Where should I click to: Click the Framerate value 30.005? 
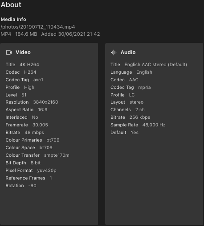40,125
